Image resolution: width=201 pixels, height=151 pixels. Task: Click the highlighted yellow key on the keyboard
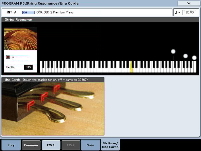click(132, 67)
